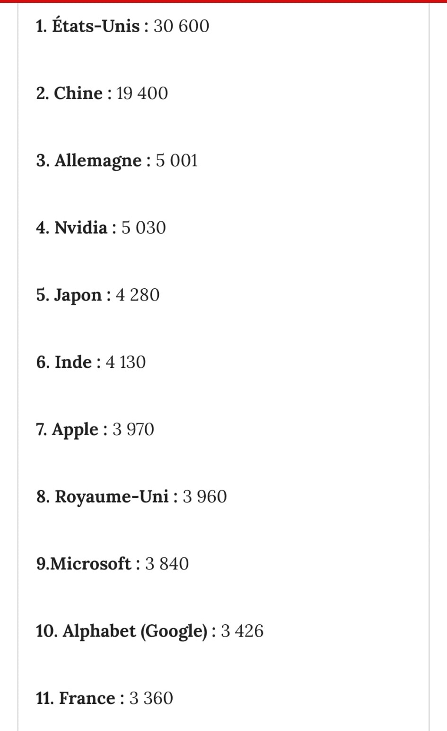Click the Chine entry name
Viewport: 447px width, 731px height.
tap(78, 93)
